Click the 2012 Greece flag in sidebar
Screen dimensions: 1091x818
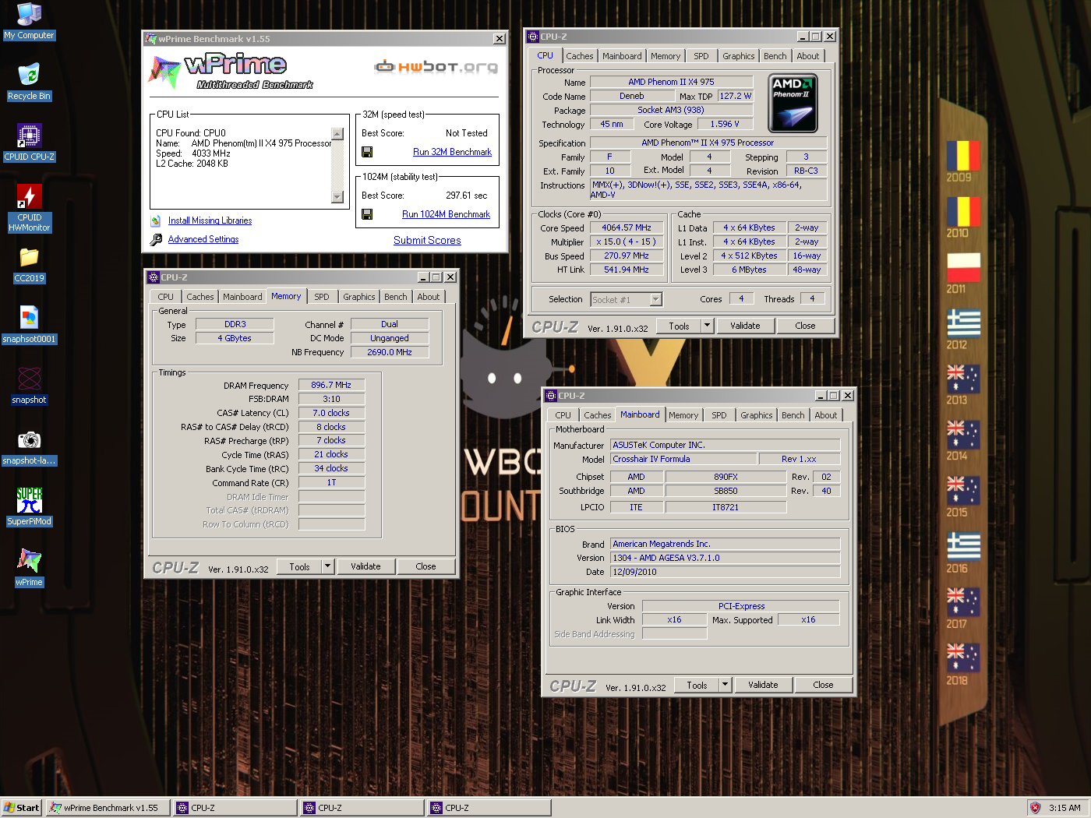963,323
